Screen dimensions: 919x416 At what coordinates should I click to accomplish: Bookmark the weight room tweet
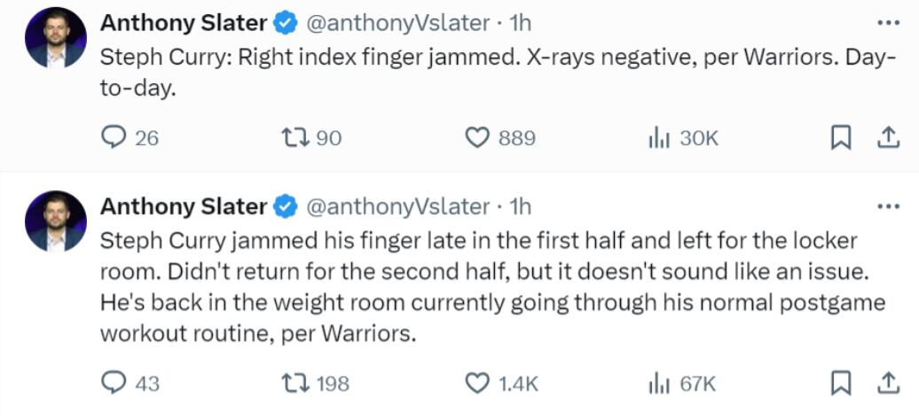(841, 383)
